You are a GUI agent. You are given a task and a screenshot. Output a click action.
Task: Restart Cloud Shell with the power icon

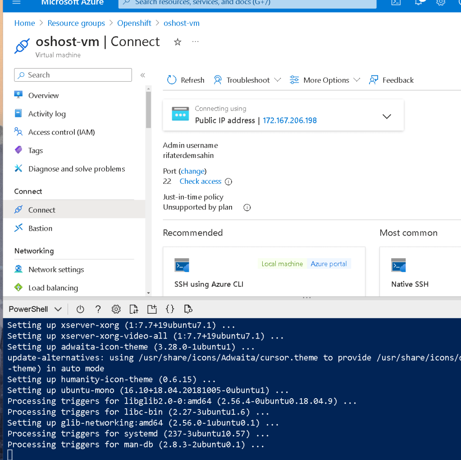(x=80, y=309)
